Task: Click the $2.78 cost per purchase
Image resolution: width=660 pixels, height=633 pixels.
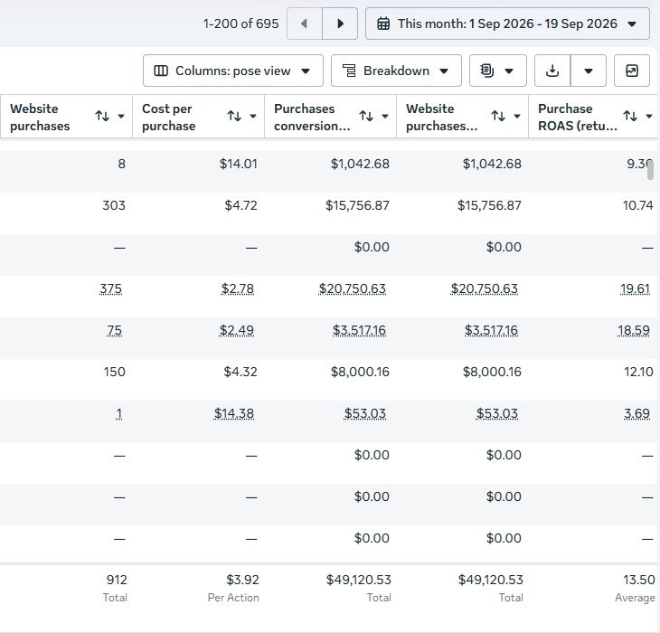Action: [238, 288]
